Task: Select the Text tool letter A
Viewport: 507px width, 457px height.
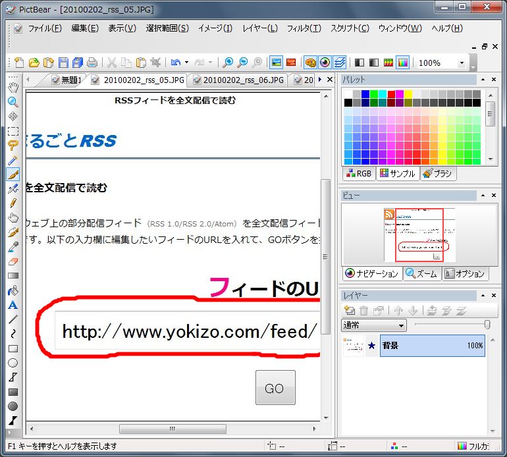Action: point(13,305)
